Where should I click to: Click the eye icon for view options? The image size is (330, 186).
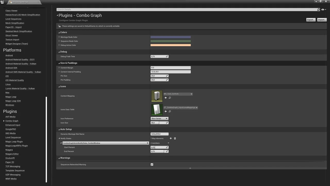point(322,9)
